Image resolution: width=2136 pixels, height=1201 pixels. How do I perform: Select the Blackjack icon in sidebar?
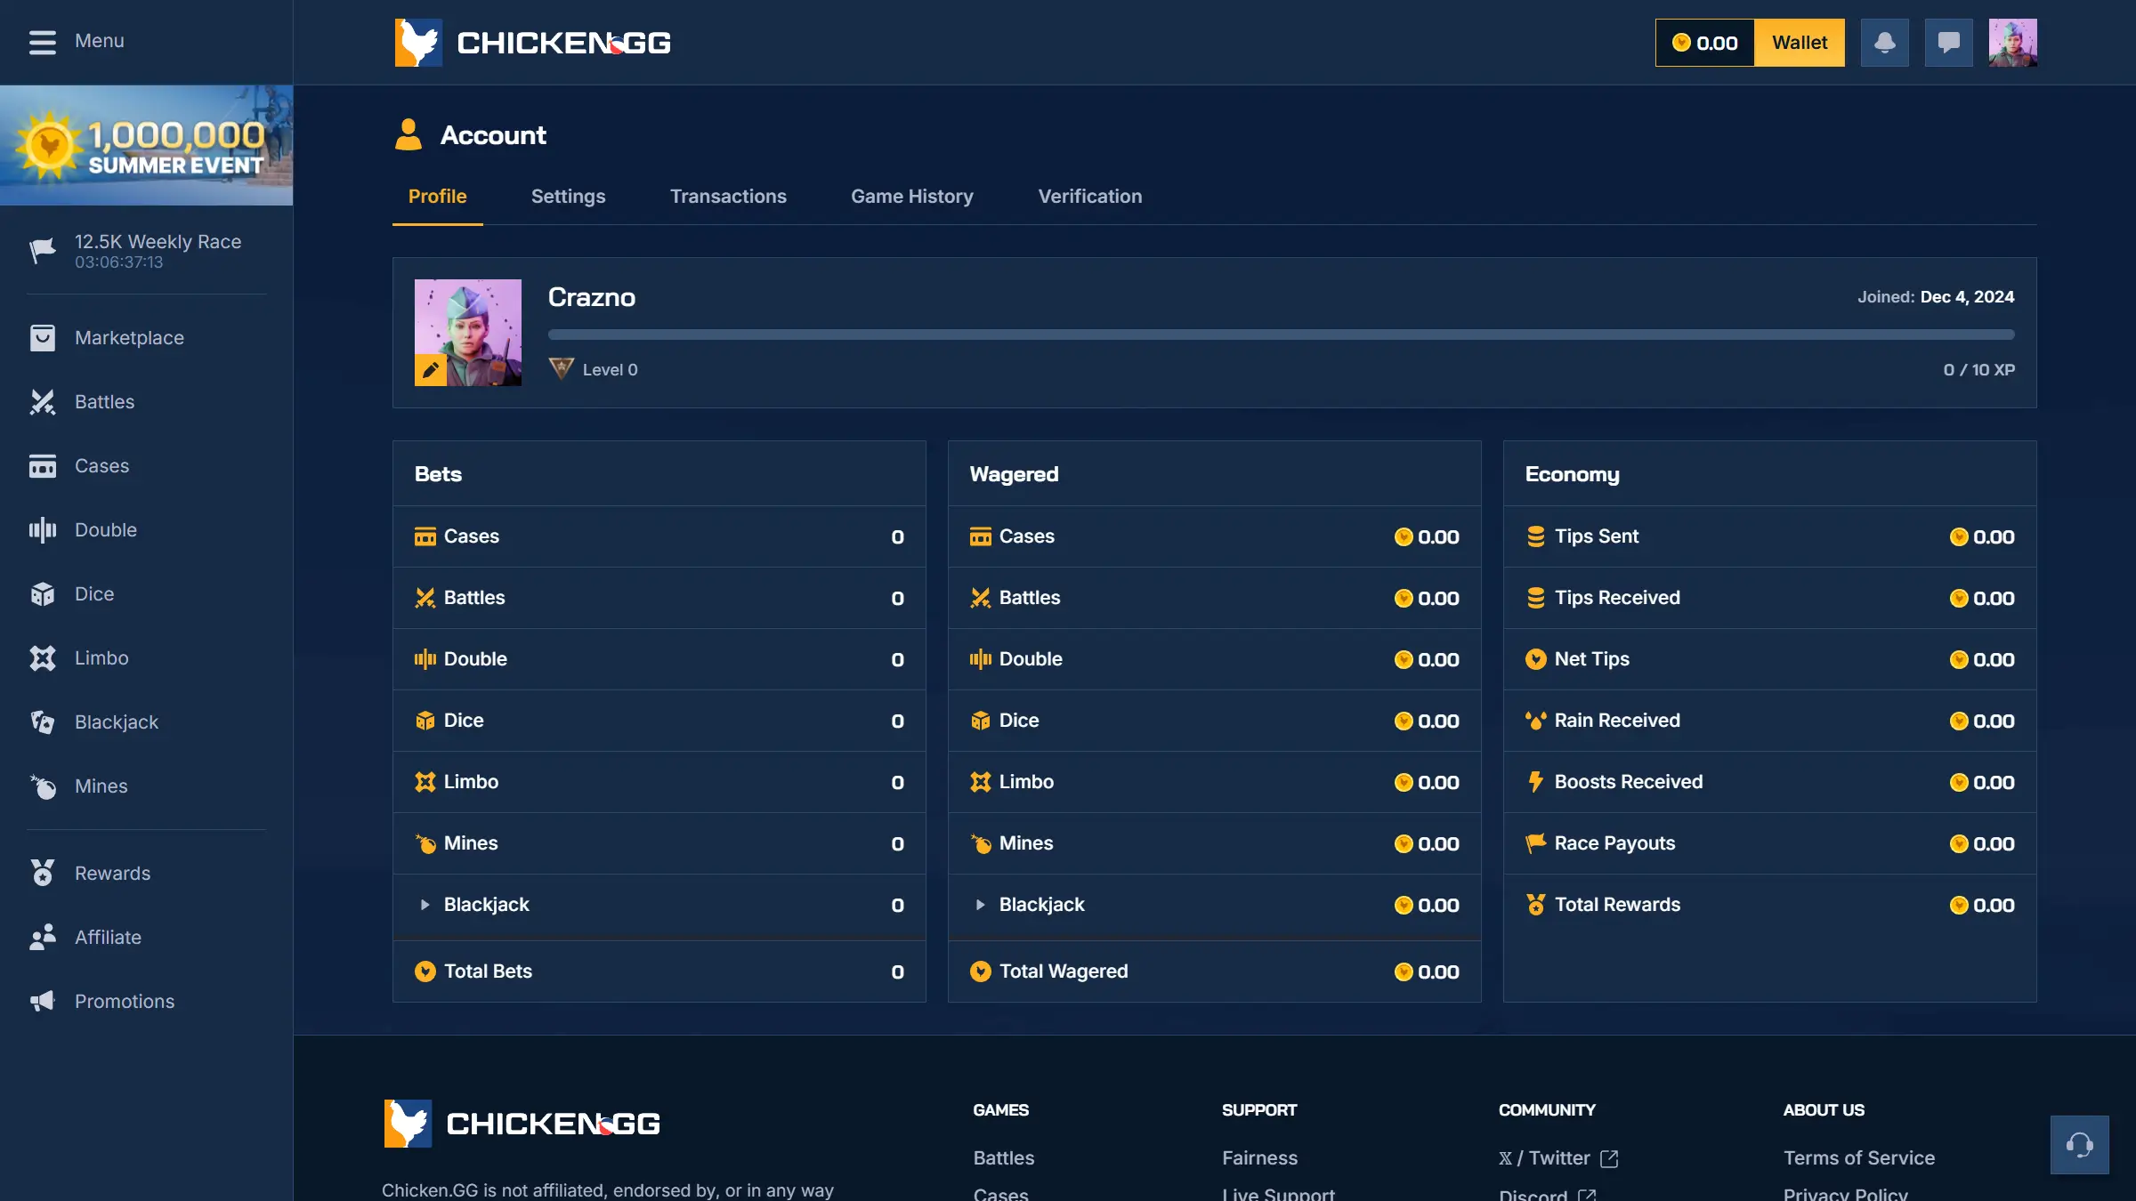[43, 721]
